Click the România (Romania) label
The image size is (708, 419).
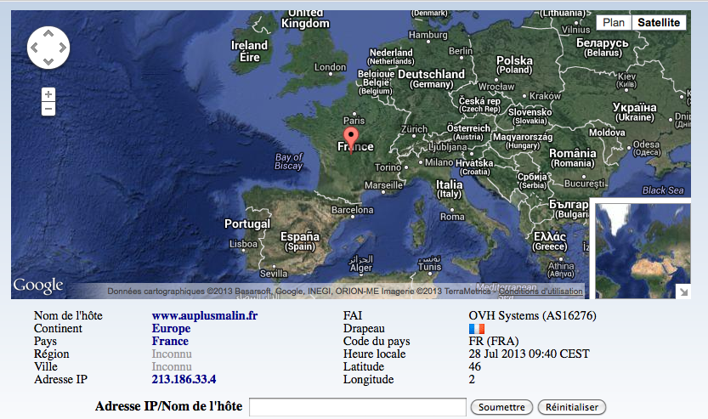573,158
